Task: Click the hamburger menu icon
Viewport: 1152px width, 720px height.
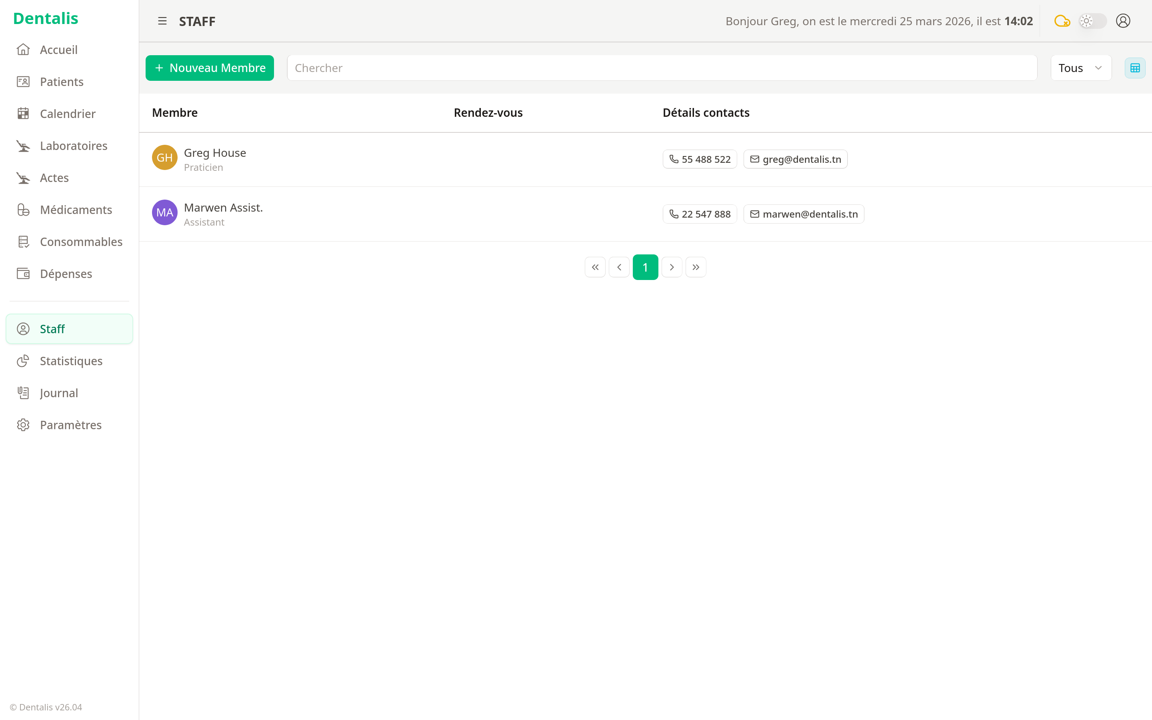Action: pyautogui.click(x=162, y=21)
